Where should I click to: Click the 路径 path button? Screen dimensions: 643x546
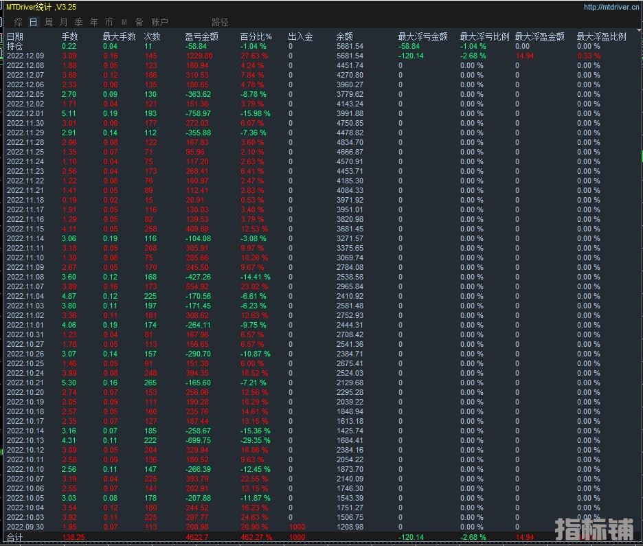pyautogui.click(x=220, y=22)
